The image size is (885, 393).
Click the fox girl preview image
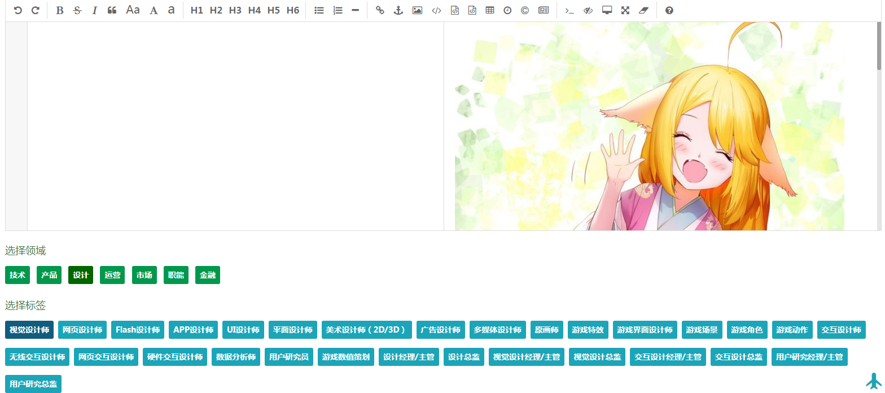click(x=650, y=126)
